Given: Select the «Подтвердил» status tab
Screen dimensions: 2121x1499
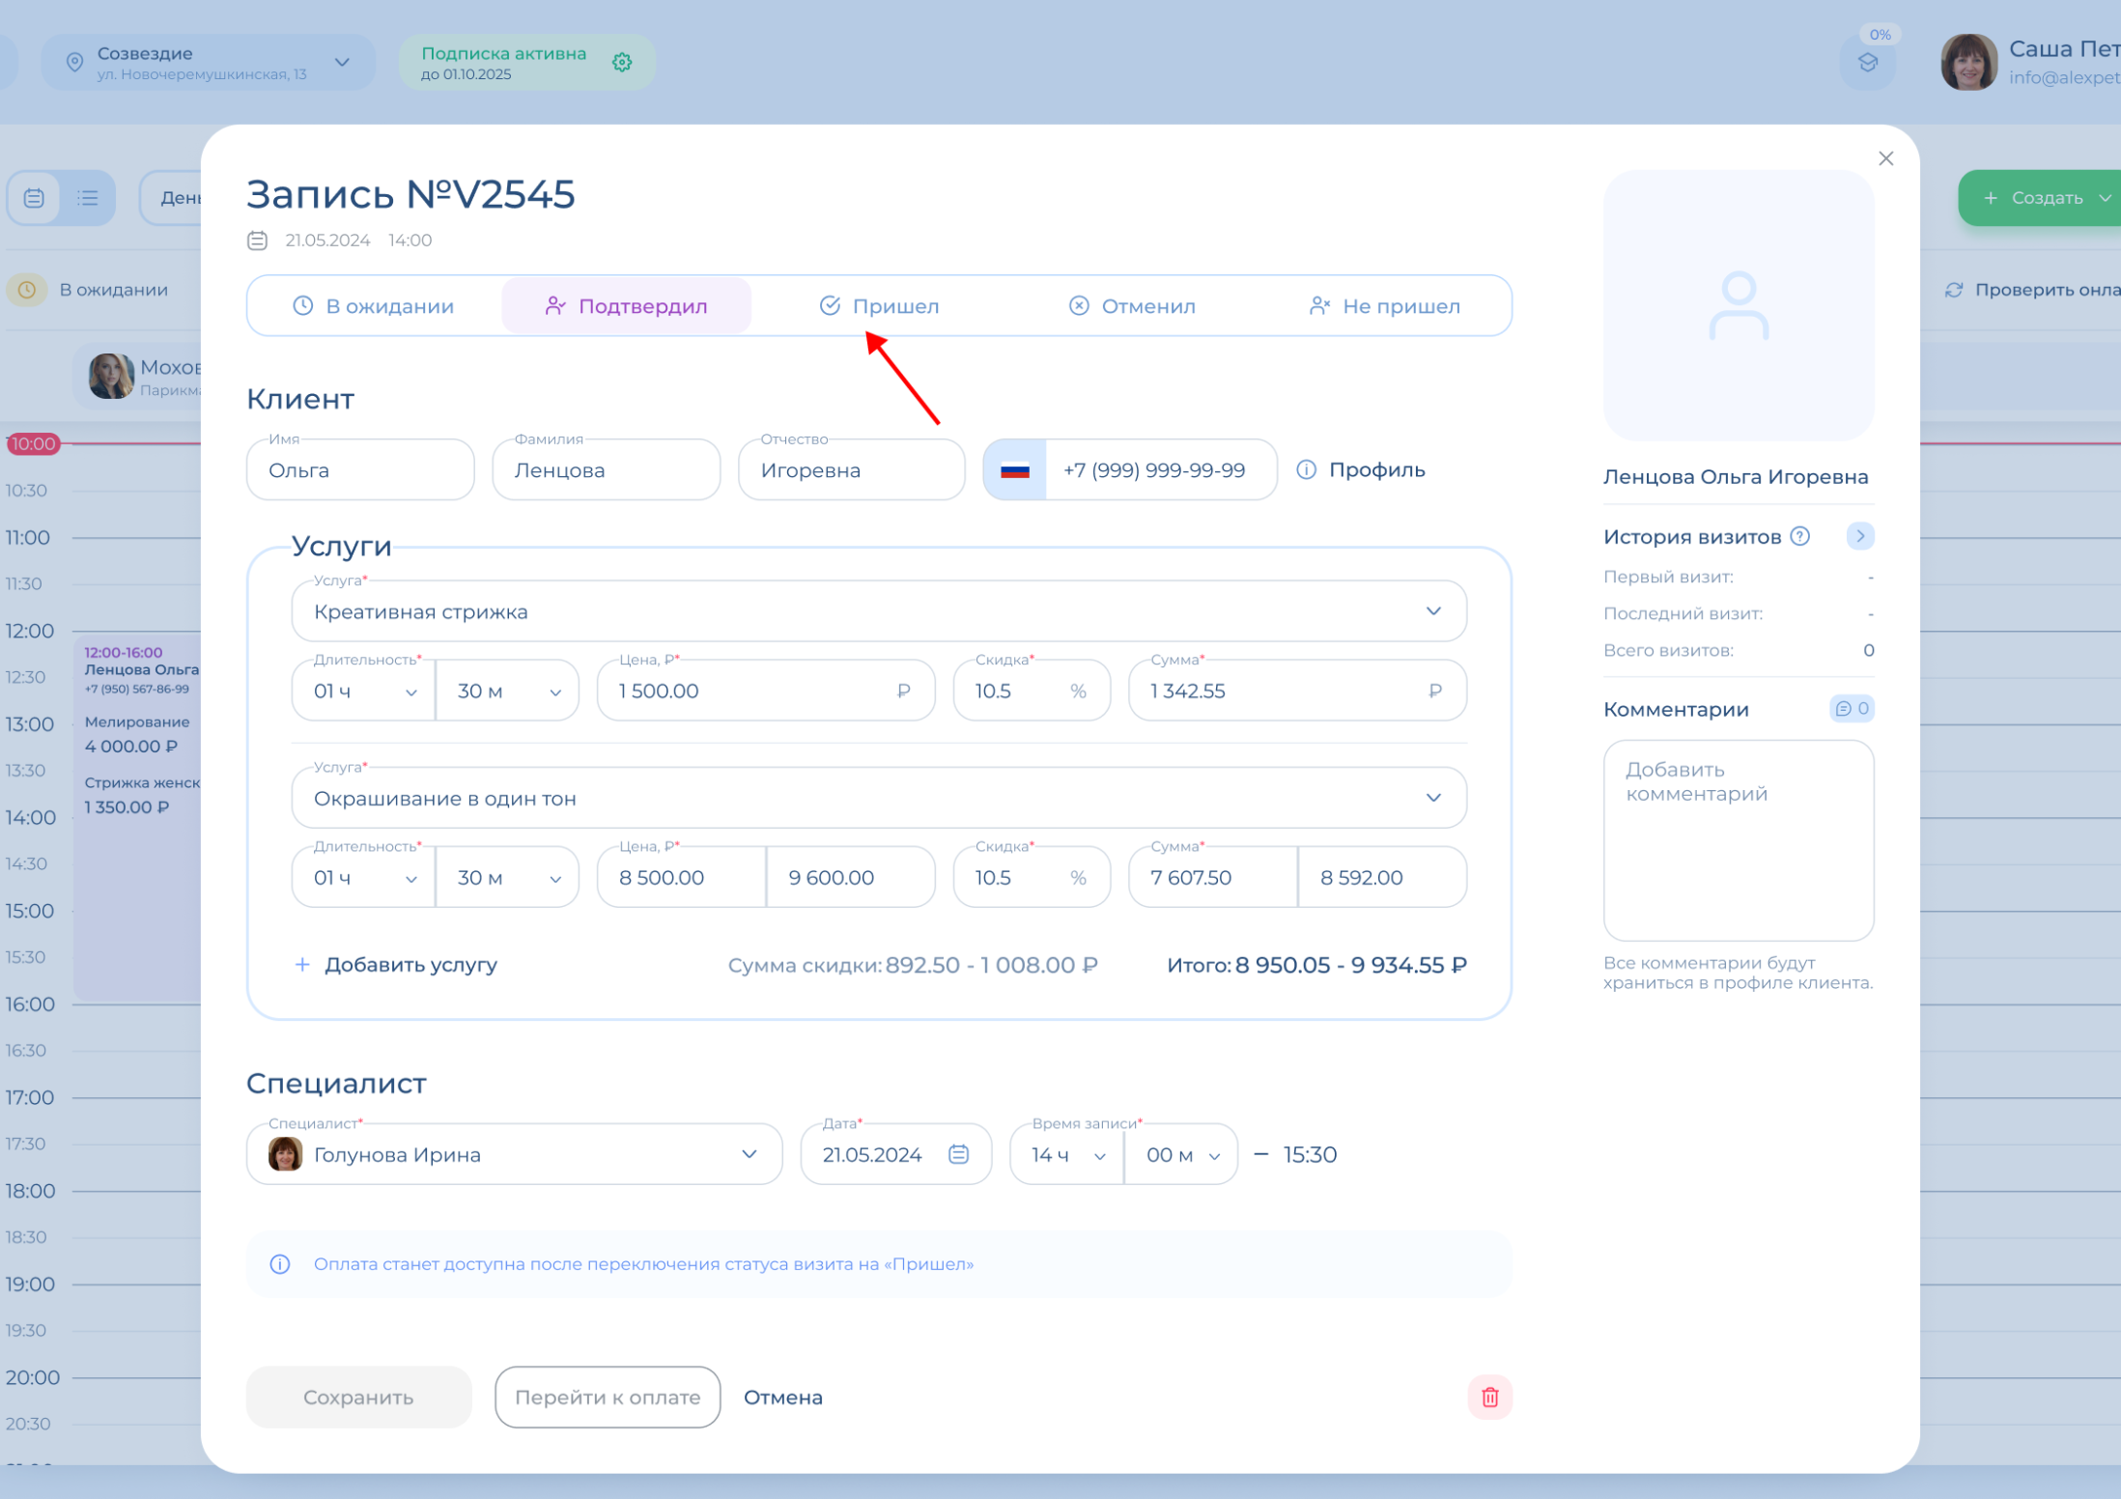Looking at the screenshot, I should (626, 306).
